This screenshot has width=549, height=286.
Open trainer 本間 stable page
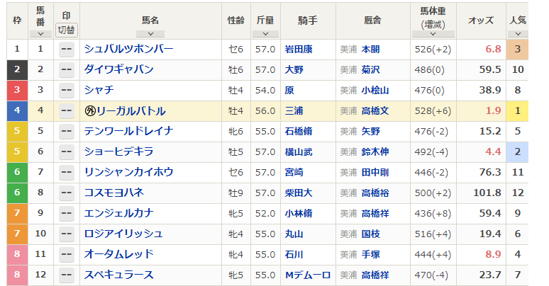click(x=370, y=50)
